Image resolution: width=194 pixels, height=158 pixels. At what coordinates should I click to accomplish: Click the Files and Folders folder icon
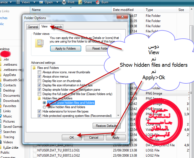(34, 68)
